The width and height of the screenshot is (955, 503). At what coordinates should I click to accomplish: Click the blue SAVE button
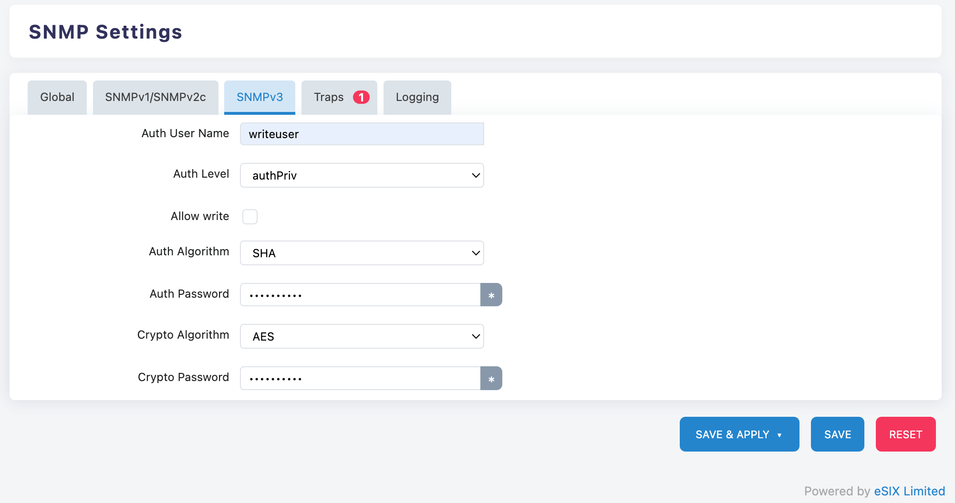837,434
